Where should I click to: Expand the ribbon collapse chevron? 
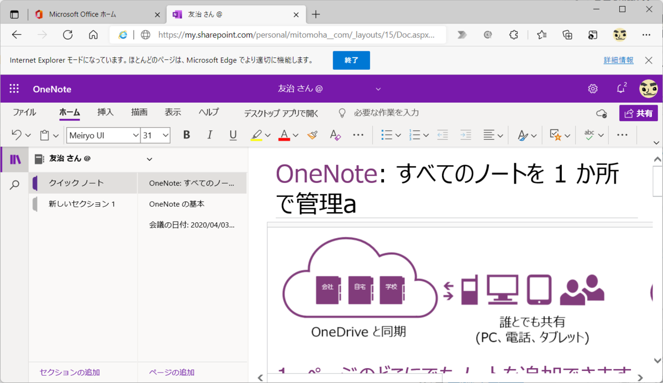tap(656, 143)
